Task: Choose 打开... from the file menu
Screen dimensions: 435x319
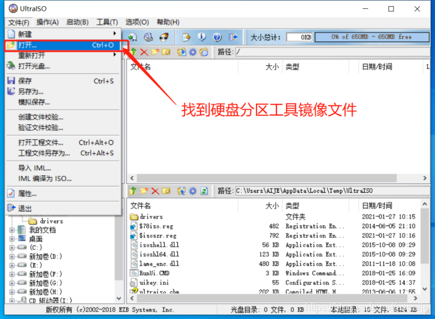Action: (63, 45)
